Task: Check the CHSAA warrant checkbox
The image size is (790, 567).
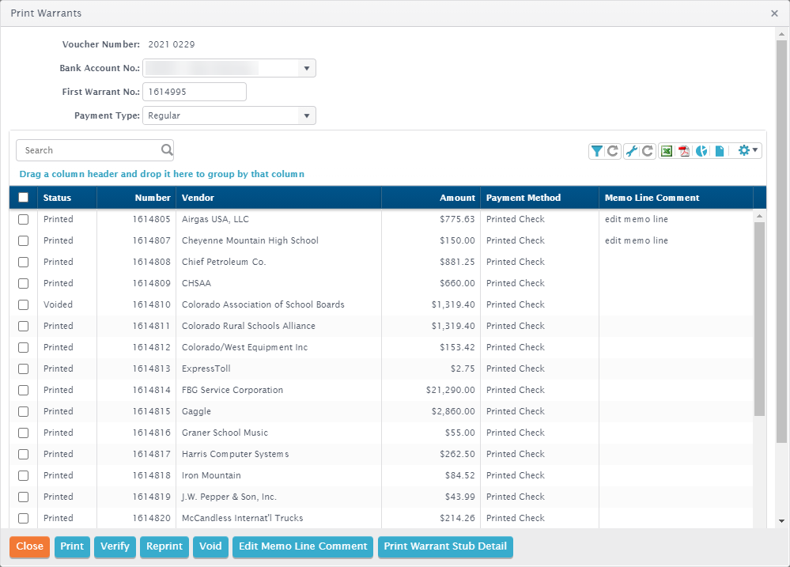Action: click(23, 283)
